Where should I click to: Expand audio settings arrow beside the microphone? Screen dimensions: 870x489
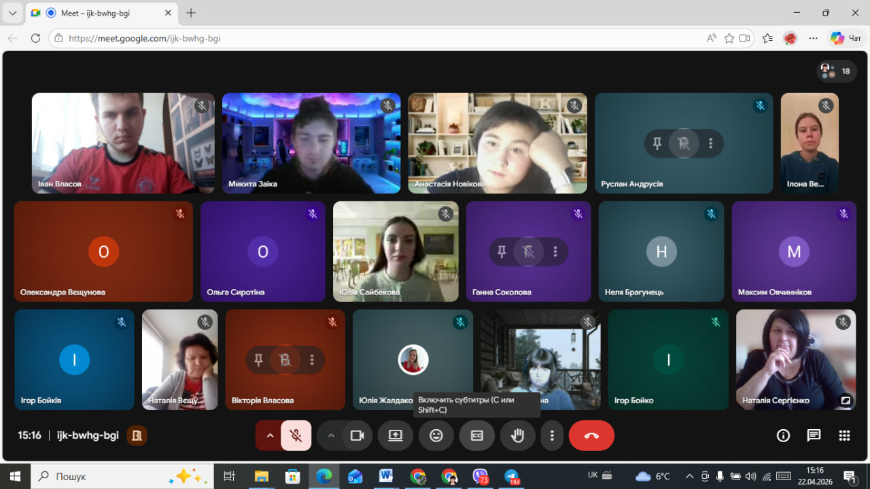click(x=270, y=435)
